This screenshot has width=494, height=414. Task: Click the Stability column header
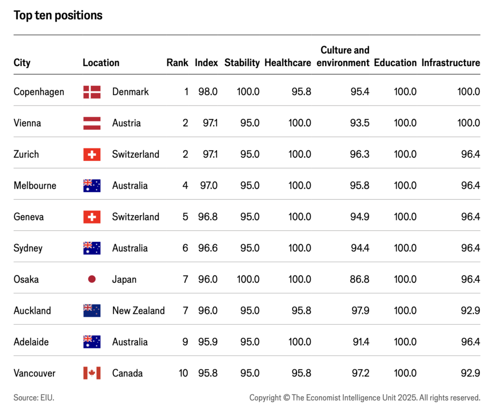click(x=242, y=63)
